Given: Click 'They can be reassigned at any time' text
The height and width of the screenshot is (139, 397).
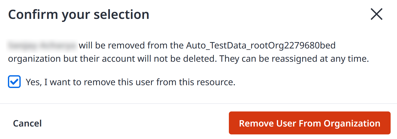Looking at the screenshot, I should 294,59.
